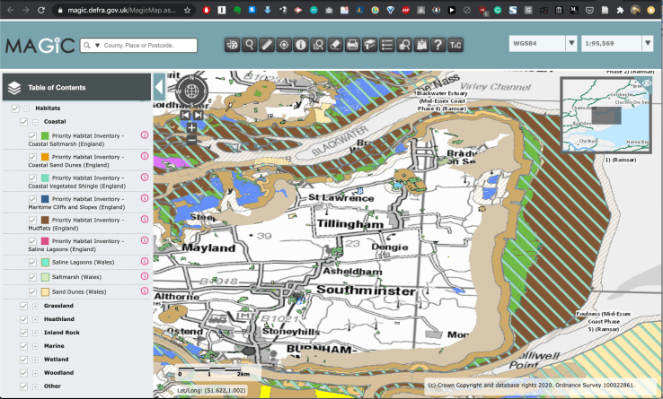Uncheck Saline Lagoons (England) layer checkbox
The image size is (663, 399).
[32, 241]
